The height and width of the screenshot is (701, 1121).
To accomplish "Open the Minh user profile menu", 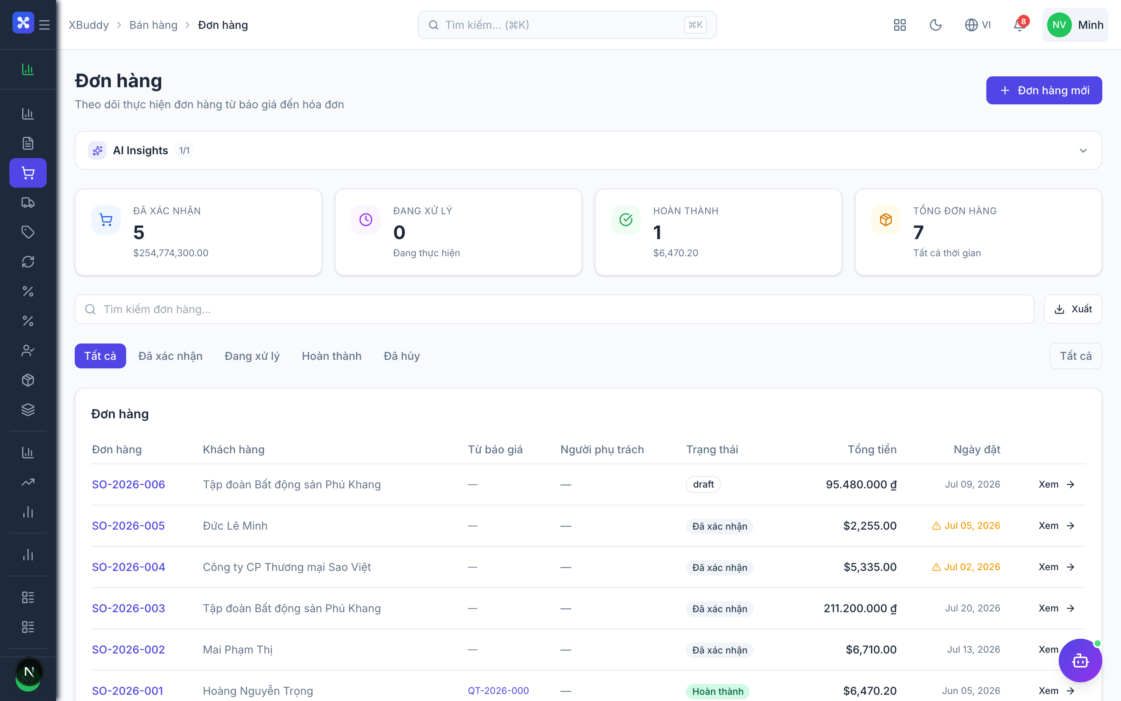I will (1075, 25).
